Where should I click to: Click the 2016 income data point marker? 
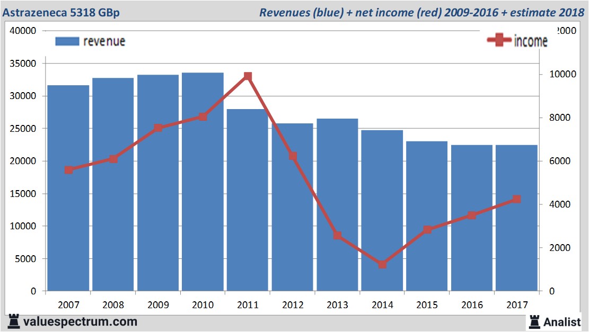point(472,216)
